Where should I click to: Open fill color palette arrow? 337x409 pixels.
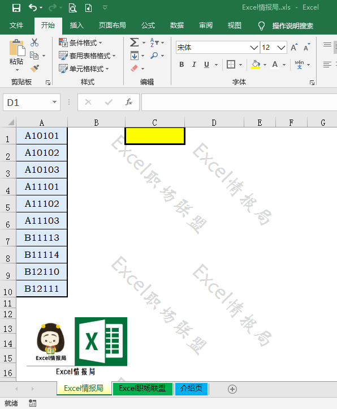265,65
